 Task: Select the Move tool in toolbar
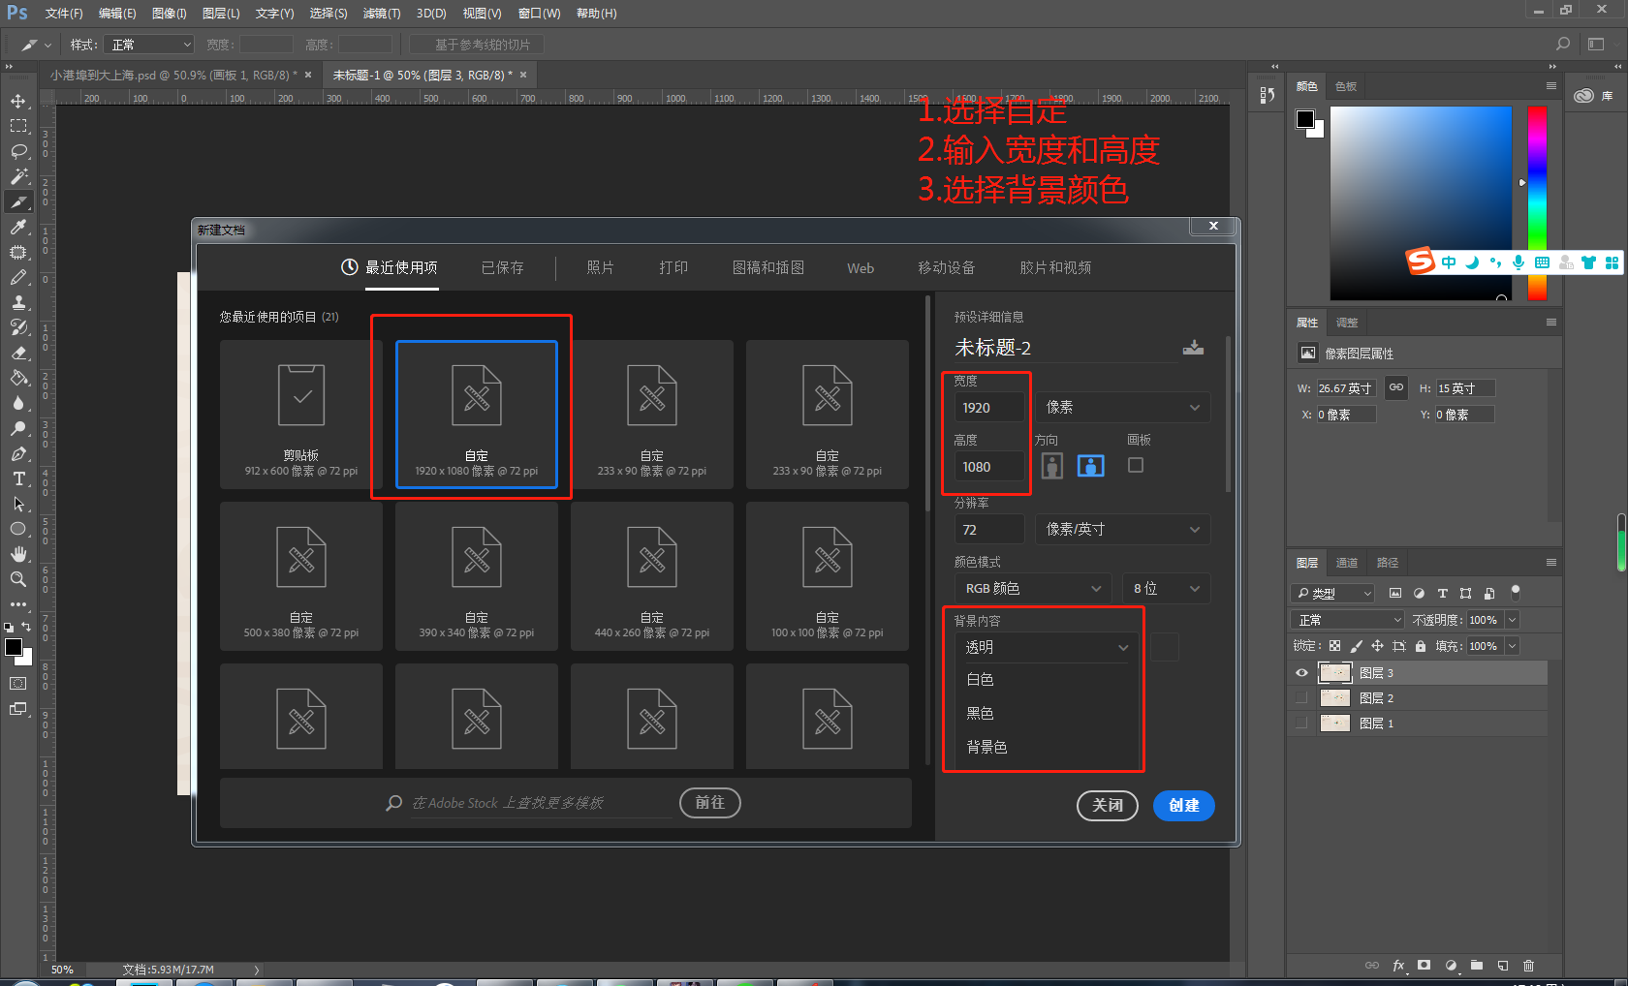click(18, 101)
